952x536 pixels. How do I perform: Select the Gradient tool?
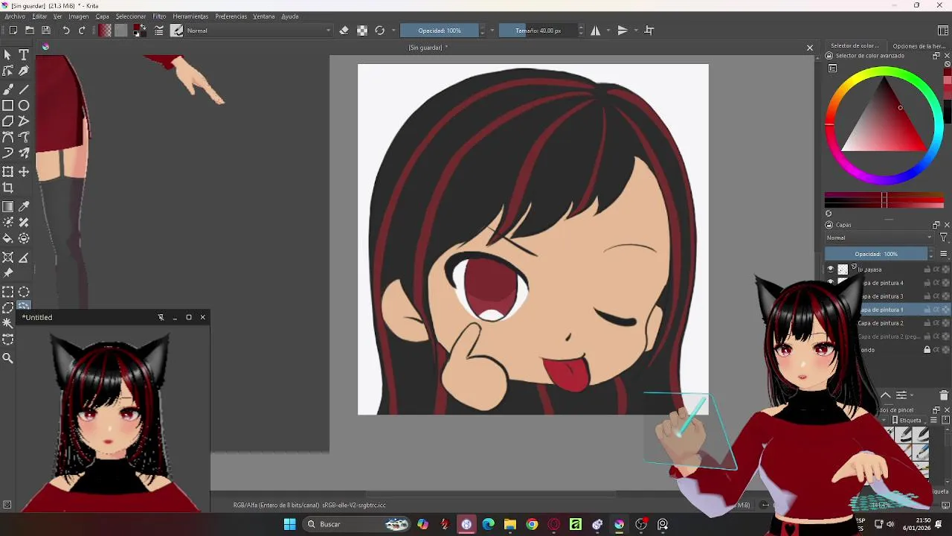click(8, 207)
